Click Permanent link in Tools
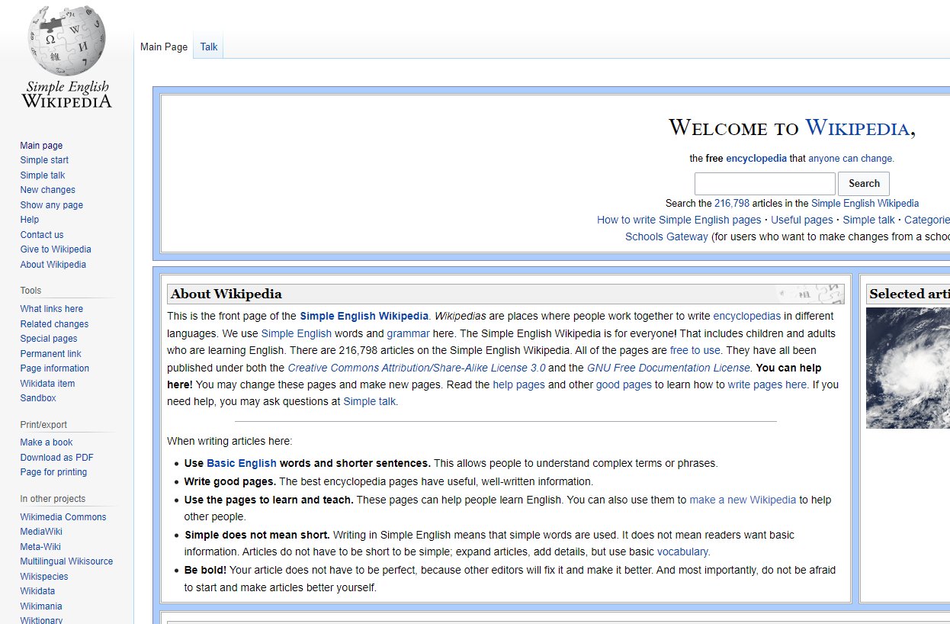The width and height of the screenshot is (950, 624). [51, 354]
